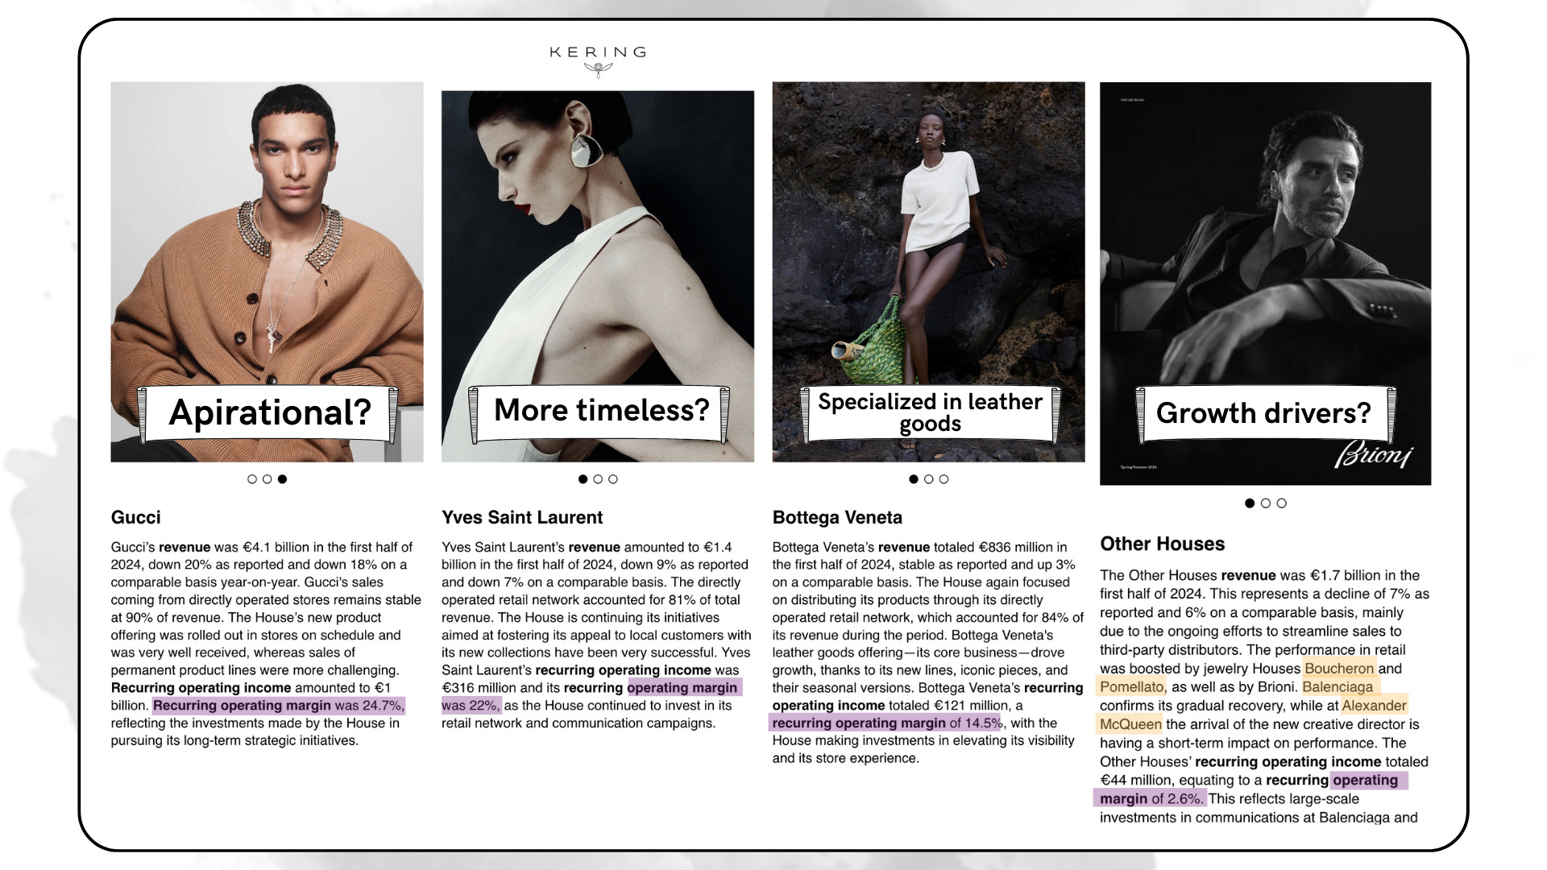1547x870 pixels.
Task: Select second dot under Yves Saint Laurent image
Action: tap(598, 479)
